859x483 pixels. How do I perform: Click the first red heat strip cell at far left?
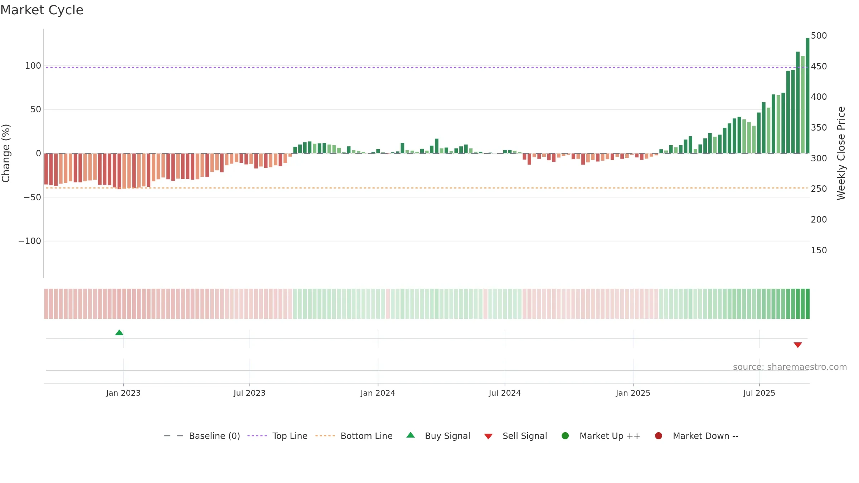click(x=46, y=304)
